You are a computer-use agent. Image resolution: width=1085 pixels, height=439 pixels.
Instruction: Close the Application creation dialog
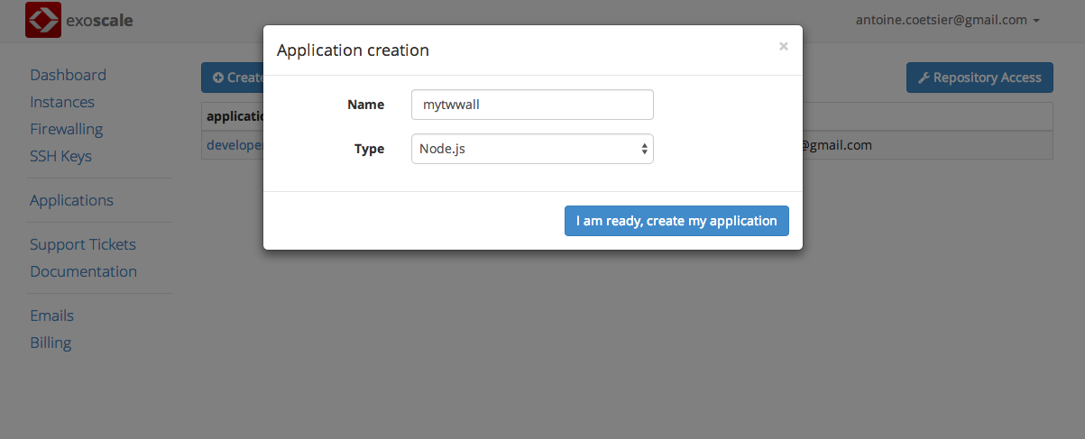(784, 46)
